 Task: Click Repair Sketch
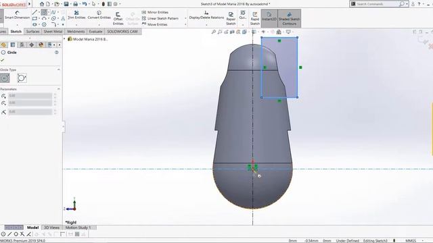pyautogui.click(x=231, y=18)
